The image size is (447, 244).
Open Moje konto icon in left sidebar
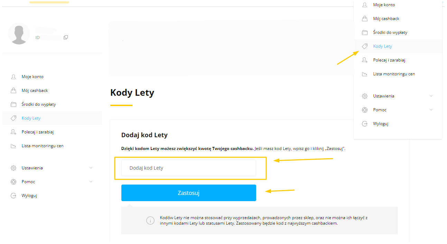pyautogui.click(x=13, y=77)
